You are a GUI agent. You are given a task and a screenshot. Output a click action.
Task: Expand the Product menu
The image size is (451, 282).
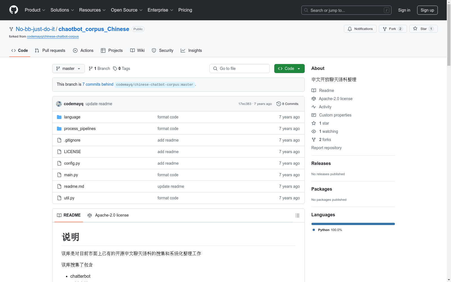[35, 10]
